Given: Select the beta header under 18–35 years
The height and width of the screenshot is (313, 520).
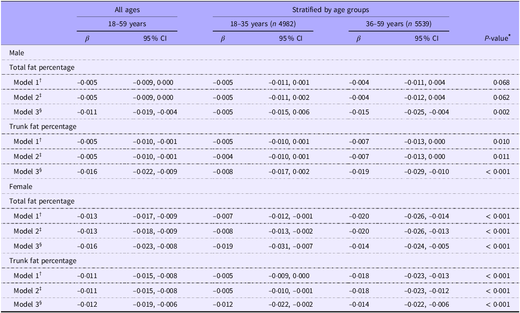Looking at the screenshot, I should pos(222,39).
